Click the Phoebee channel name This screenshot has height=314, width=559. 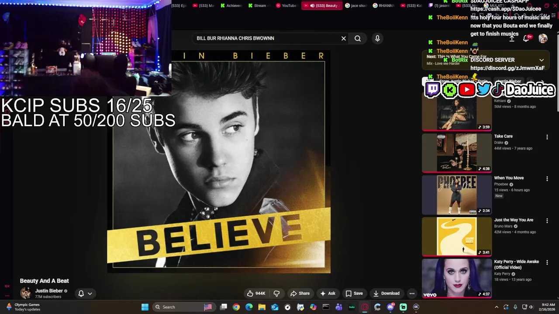pos(501,184)
